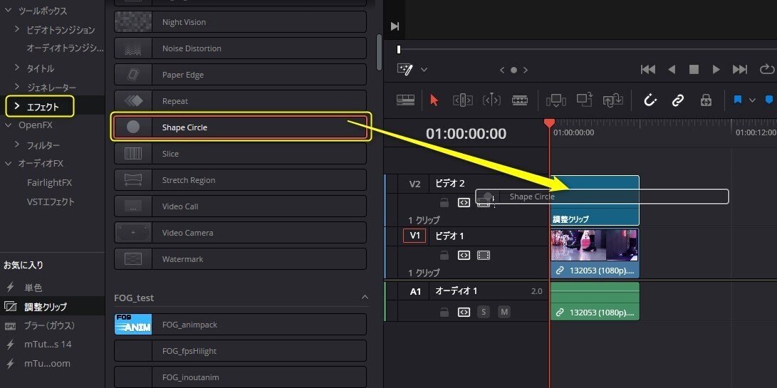Go to previous keyframe arrow

tap(502, 70)
